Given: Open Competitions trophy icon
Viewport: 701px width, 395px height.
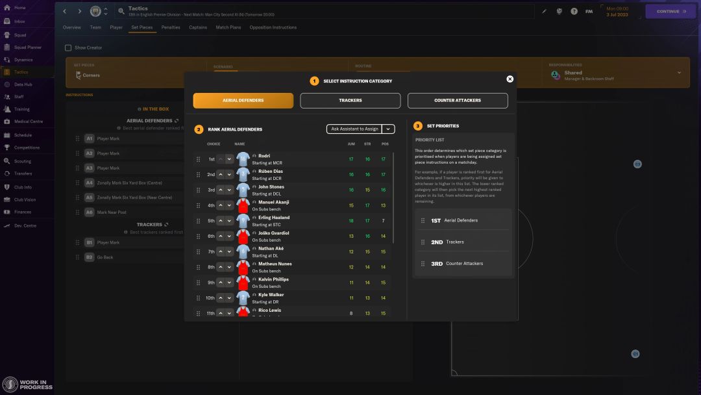Looking at the screenshot, I should pyautogui.click(x=7, y=147).
